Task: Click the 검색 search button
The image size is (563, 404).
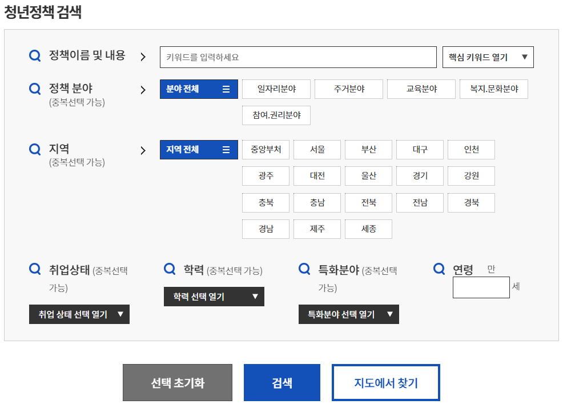Action: pos(281,382)
